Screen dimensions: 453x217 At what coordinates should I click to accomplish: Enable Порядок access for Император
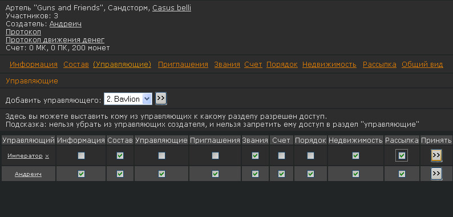(x=310, y=156)
